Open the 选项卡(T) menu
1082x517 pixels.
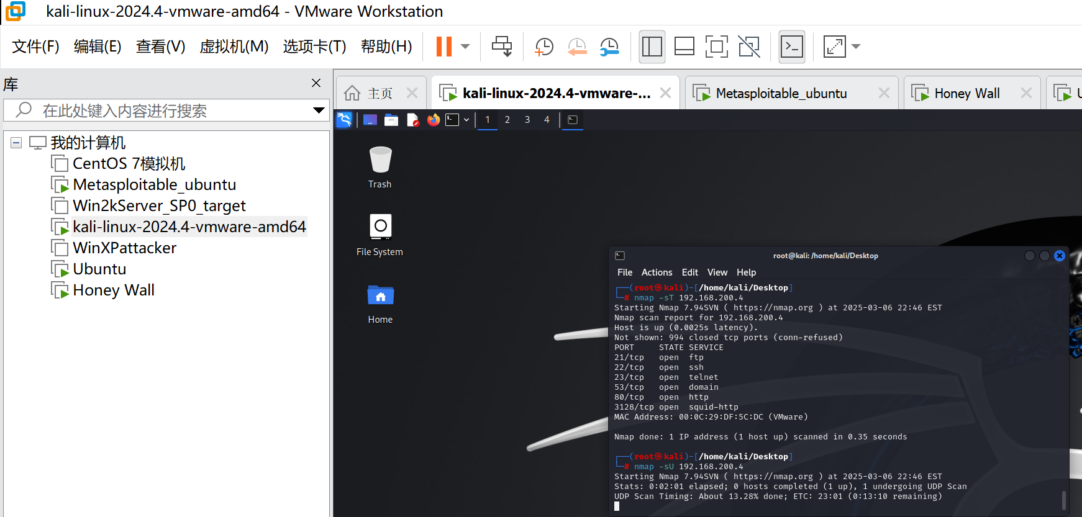point(314,47)
